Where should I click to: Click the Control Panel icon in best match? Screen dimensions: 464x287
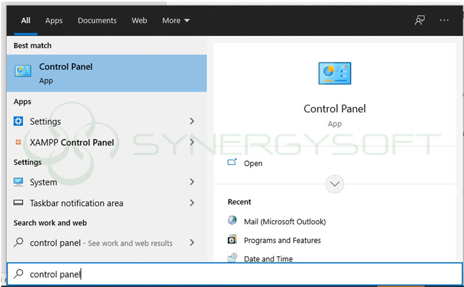tap(23, 71)
